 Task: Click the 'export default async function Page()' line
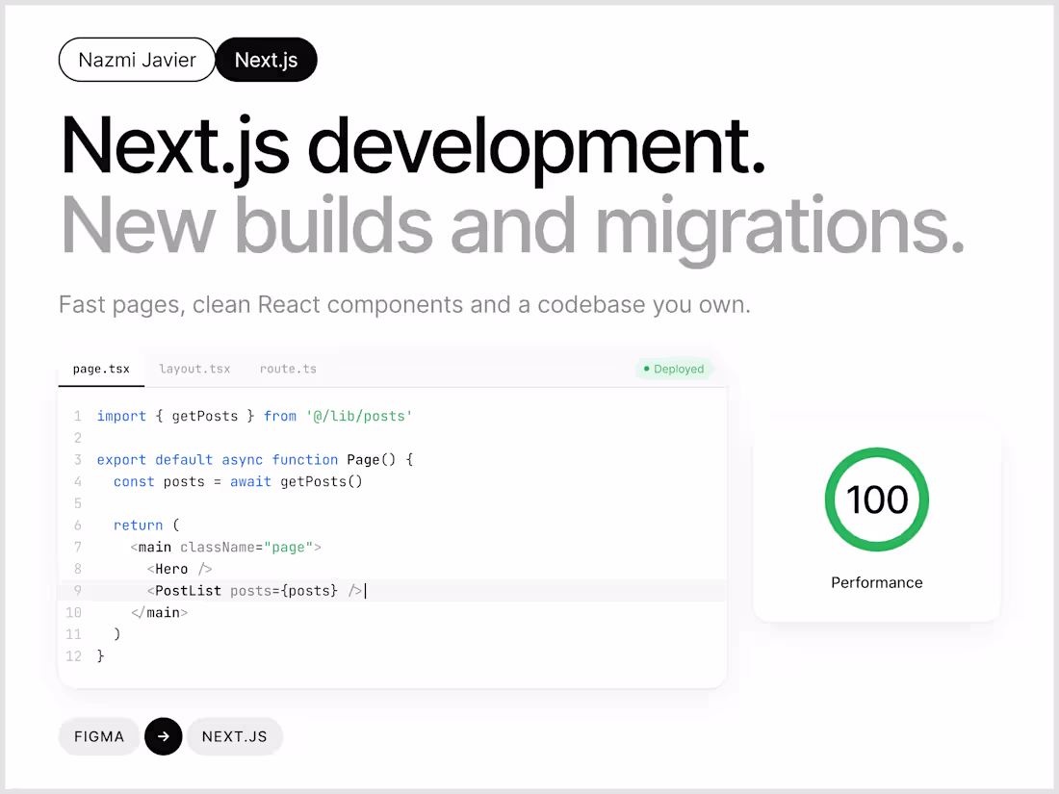coord(255,460)
